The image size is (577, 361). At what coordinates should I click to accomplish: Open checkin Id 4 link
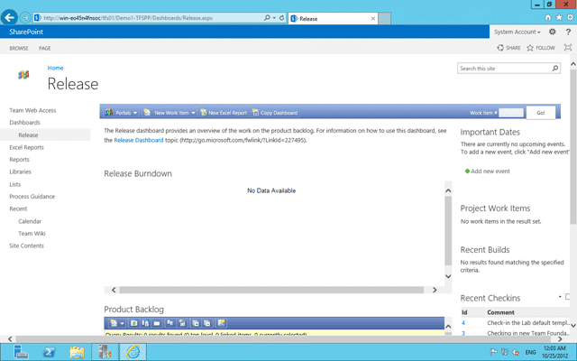(463, 323)
